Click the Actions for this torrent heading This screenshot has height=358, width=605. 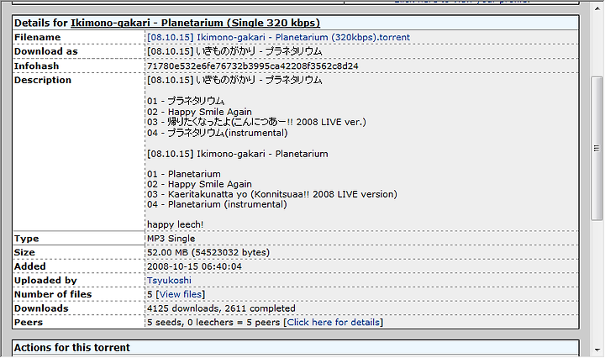point(72,348)
